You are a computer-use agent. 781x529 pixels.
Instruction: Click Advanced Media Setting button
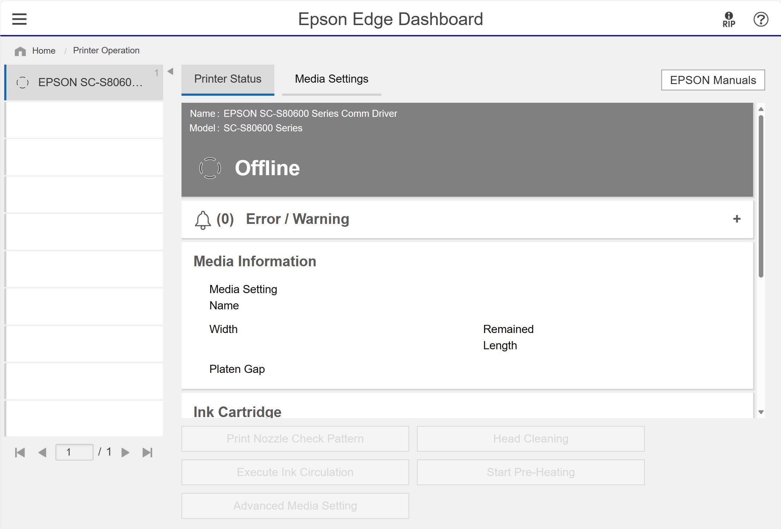pos(295,506)
